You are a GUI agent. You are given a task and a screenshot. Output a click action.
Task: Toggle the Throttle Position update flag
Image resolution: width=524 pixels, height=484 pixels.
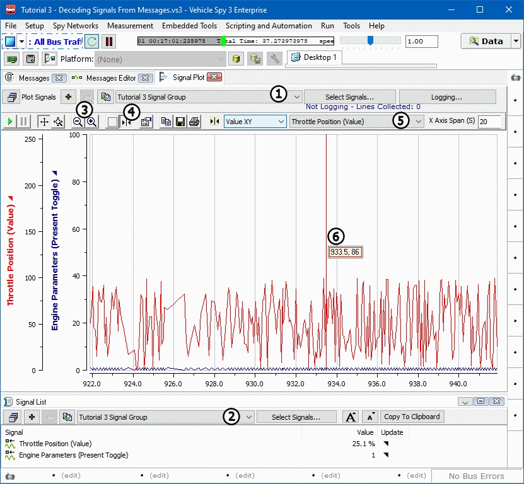(x=386, y=444)
